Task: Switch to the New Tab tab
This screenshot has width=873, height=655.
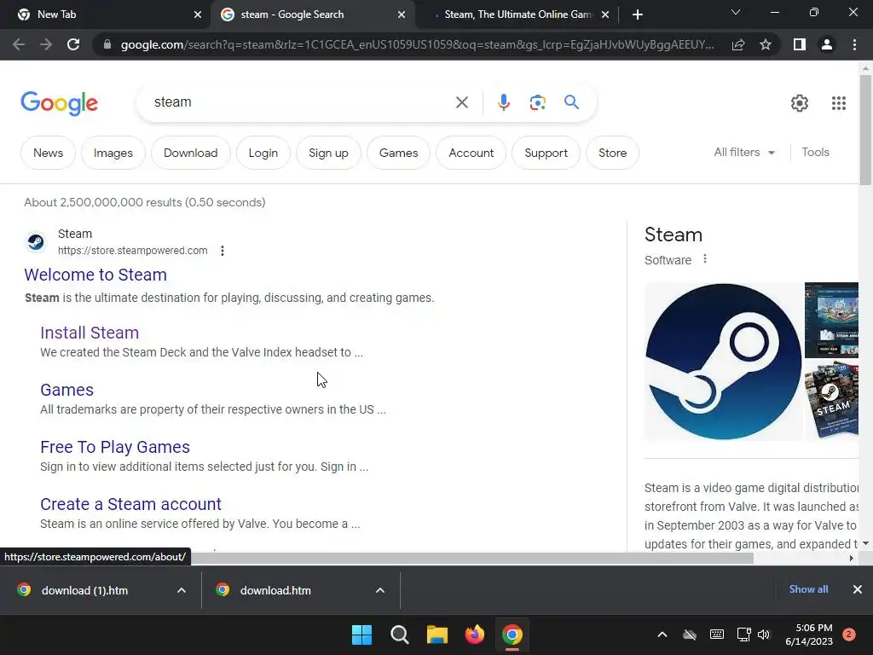Action: pyautogui.click(x=106, y=14)
